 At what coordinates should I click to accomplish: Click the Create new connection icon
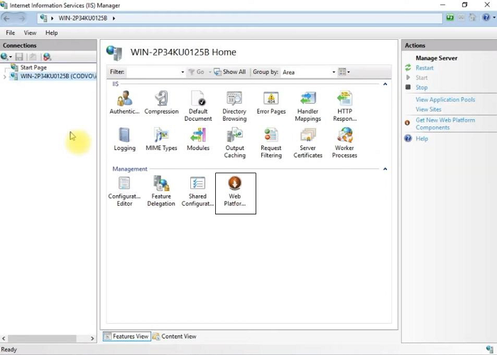[x=6, y=57]
